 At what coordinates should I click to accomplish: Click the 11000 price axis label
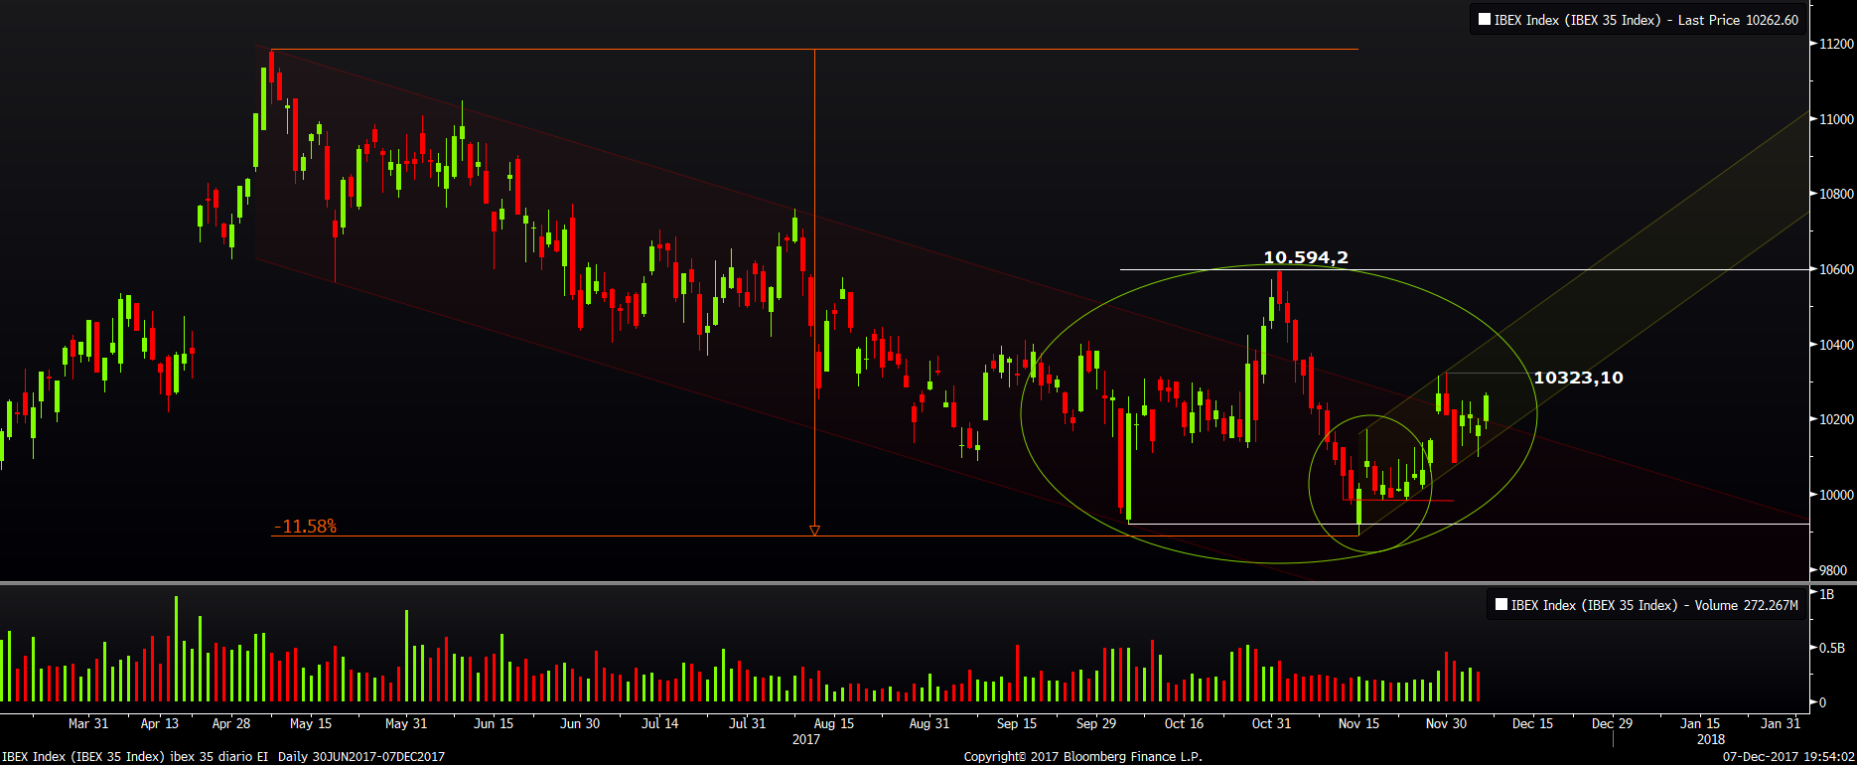tap(1836, 119)
